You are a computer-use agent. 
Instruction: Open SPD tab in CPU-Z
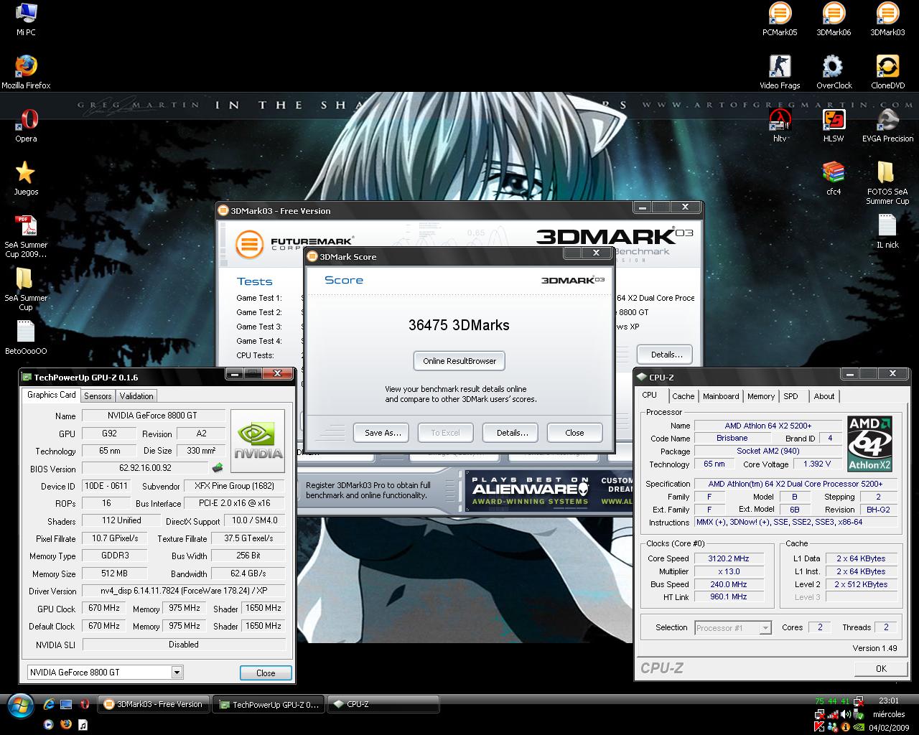(790, 396)
